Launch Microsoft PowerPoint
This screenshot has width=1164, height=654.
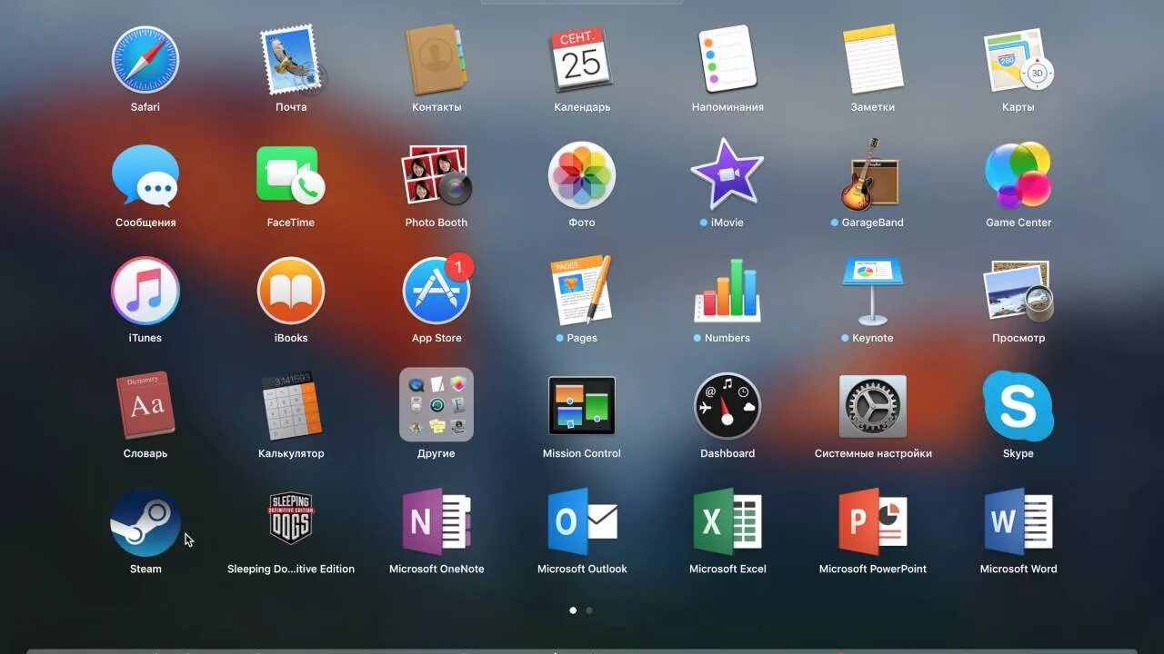tap(873, 521)
